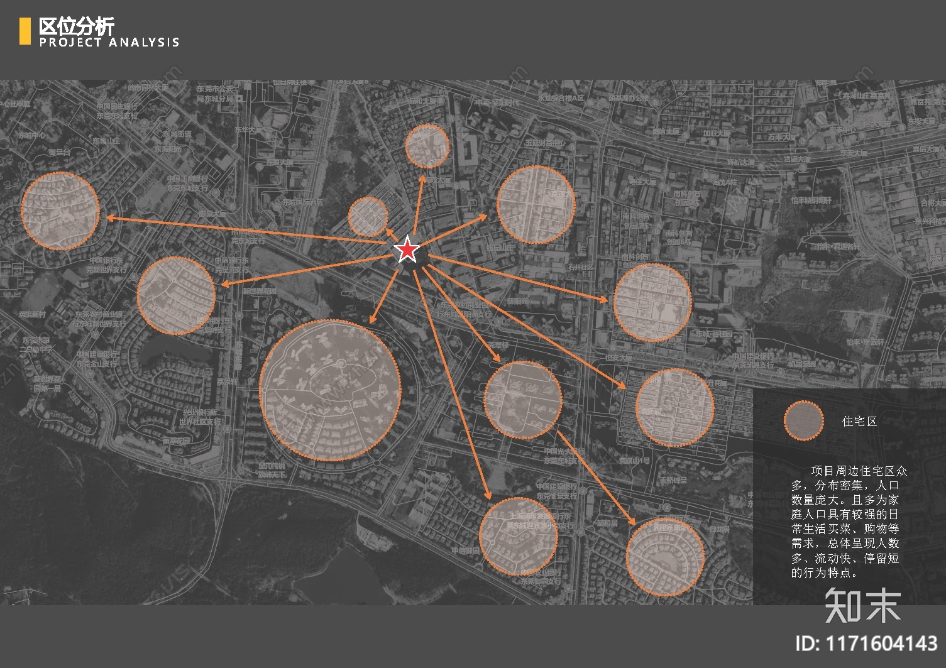The image size is (946, 668).
Task: Click the yellow bar beside the 区位分析 title
Action: click(x=25, y=31)
